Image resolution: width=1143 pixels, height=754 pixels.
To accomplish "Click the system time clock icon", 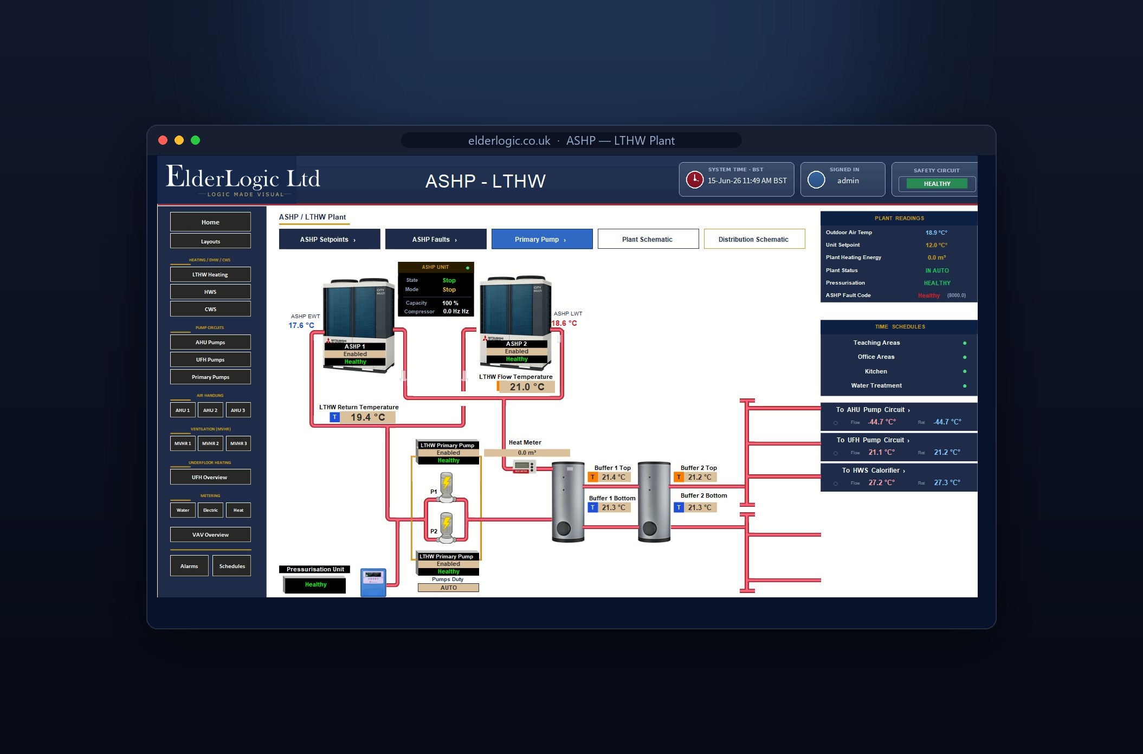I will point(694,179).
